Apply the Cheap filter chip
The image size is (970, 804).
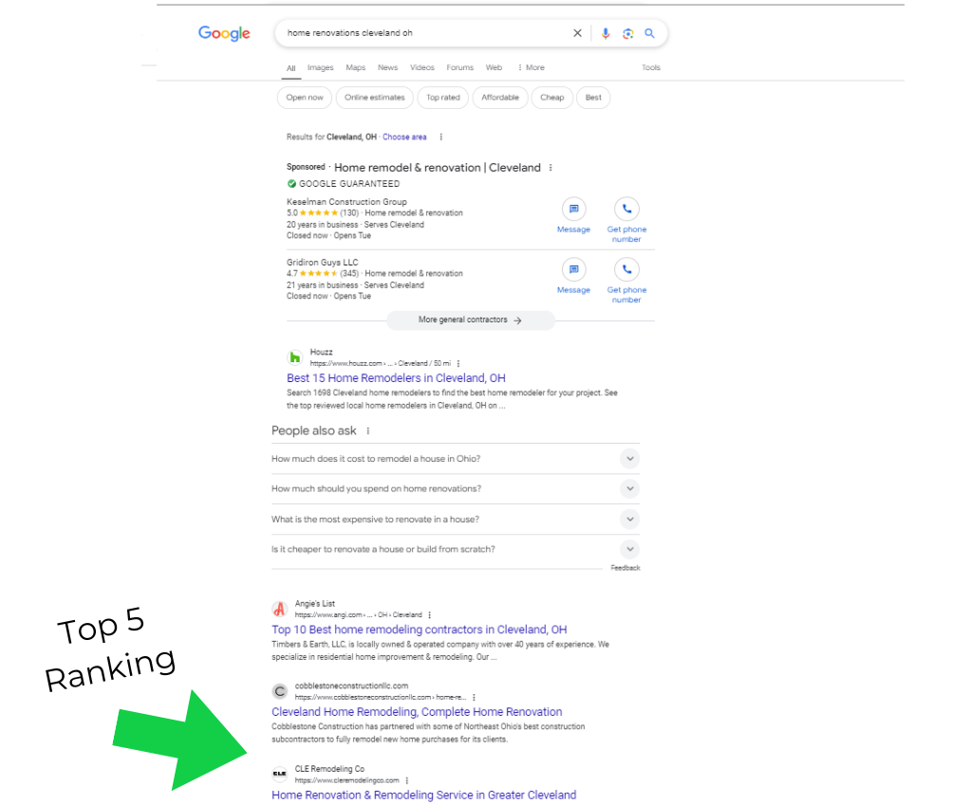[x=551, y=98]
